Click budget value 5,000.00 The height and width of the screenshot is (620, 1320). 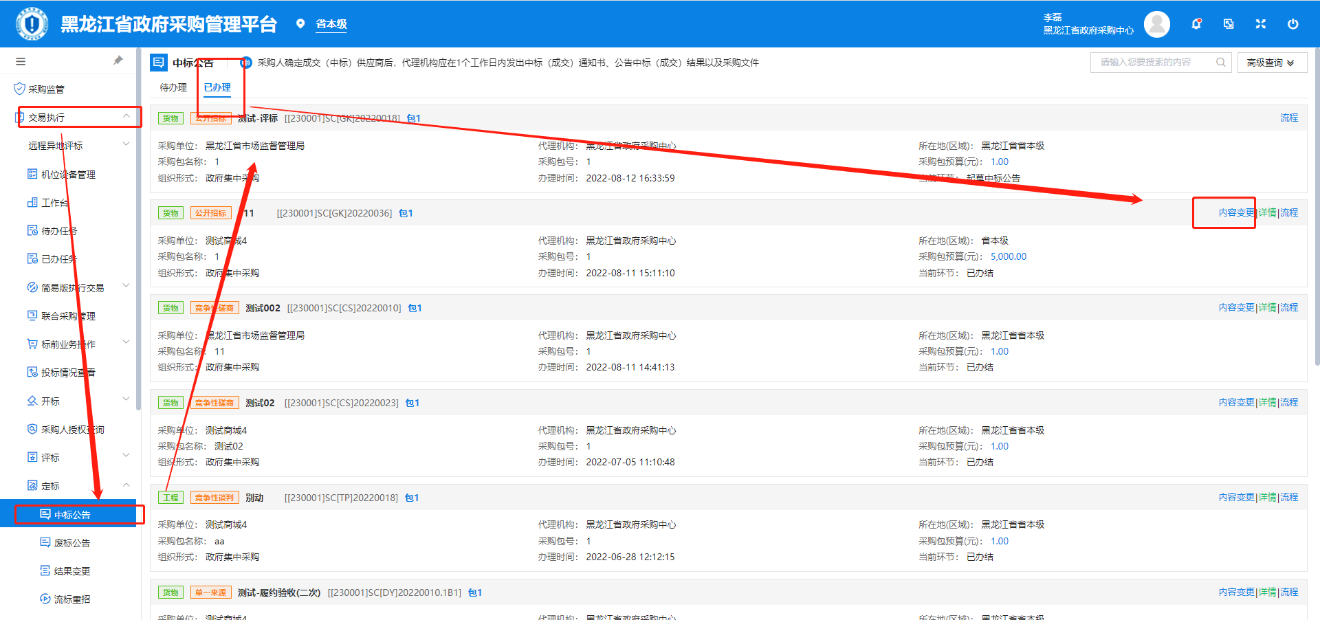(x=1009, y=256)
